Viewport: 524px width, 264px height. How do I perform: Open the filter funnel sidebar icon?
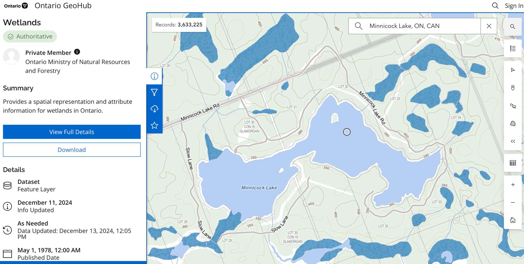154,92
